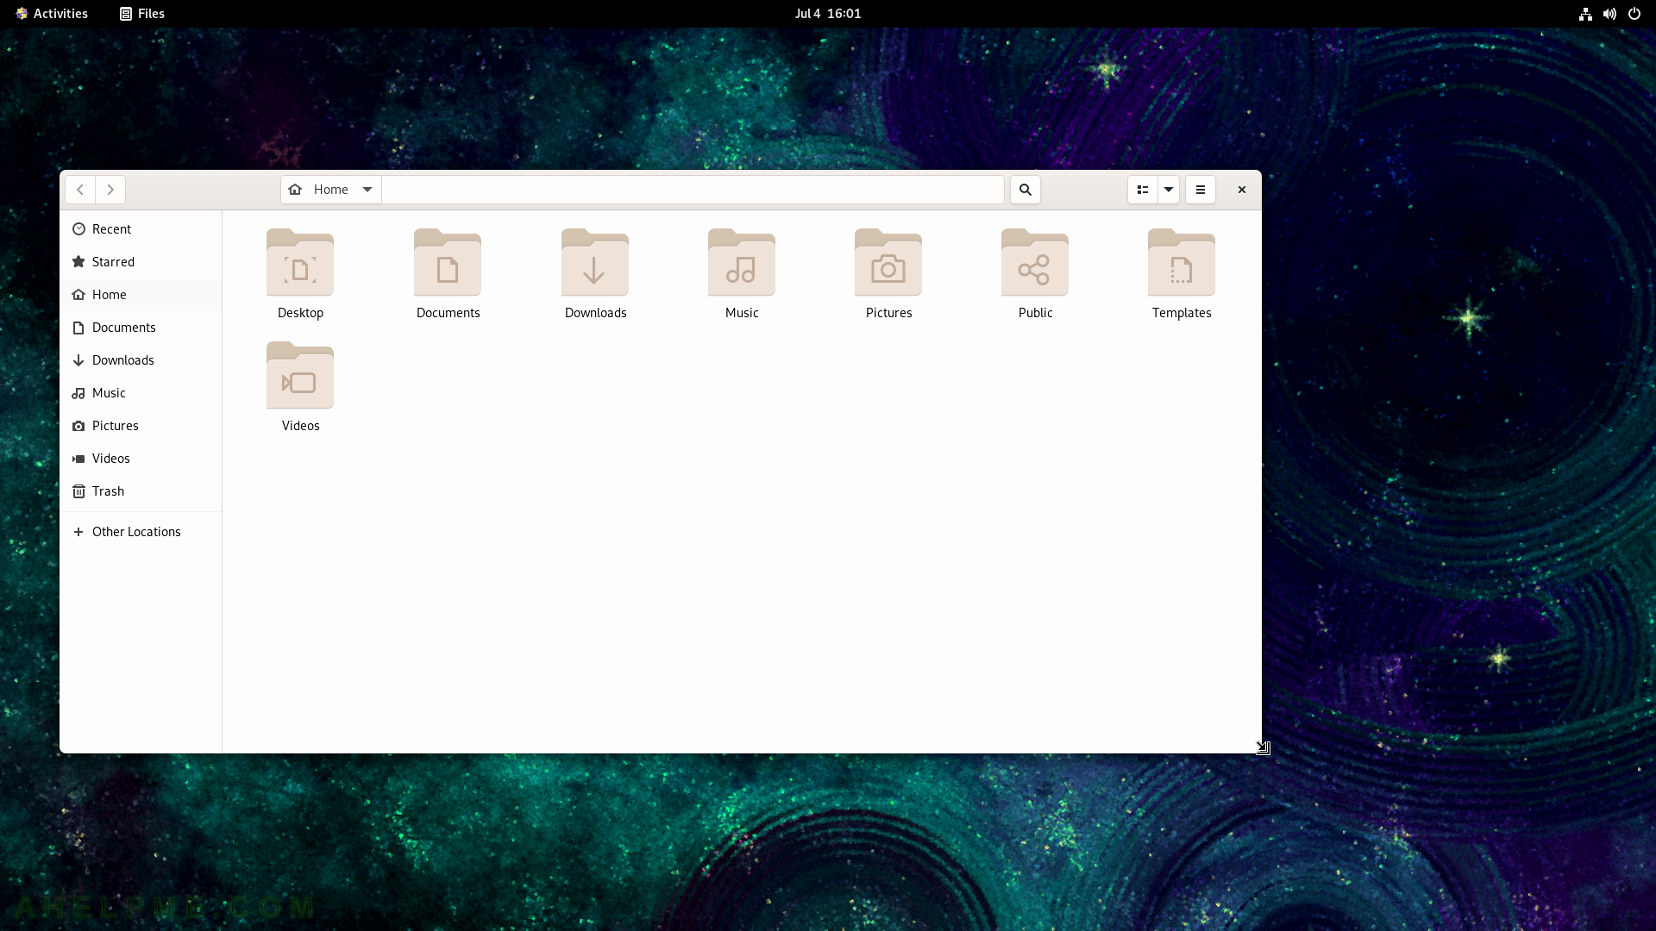Click the search magnifier button
Viewport: 1656px width, 931px height.
pos(1026,190)
